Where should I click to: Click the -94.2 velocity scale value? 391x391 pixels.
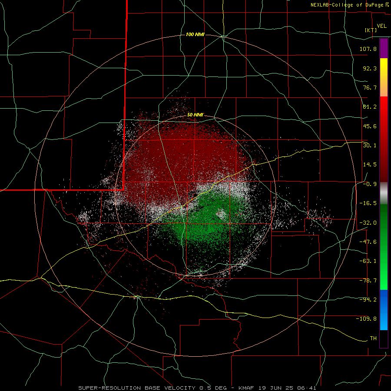click(368, 299)
